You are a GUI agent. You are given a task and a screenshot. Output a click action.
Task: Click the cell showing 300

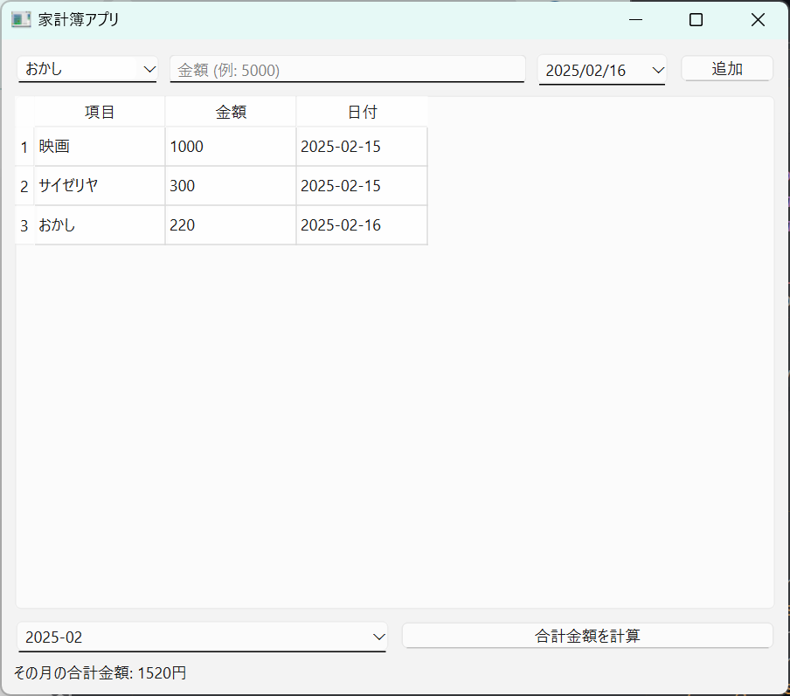231,185
